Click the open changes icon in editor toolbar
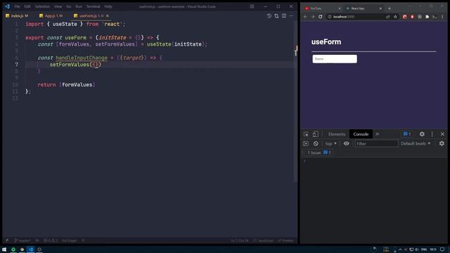The width and height of the screenshot is (450, 253). [276, 15]
